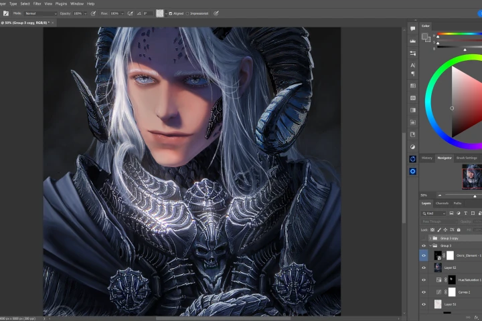Open the Histogram panel icon
The height and width of the screenshot is (321, 482).
coord(413,41)
